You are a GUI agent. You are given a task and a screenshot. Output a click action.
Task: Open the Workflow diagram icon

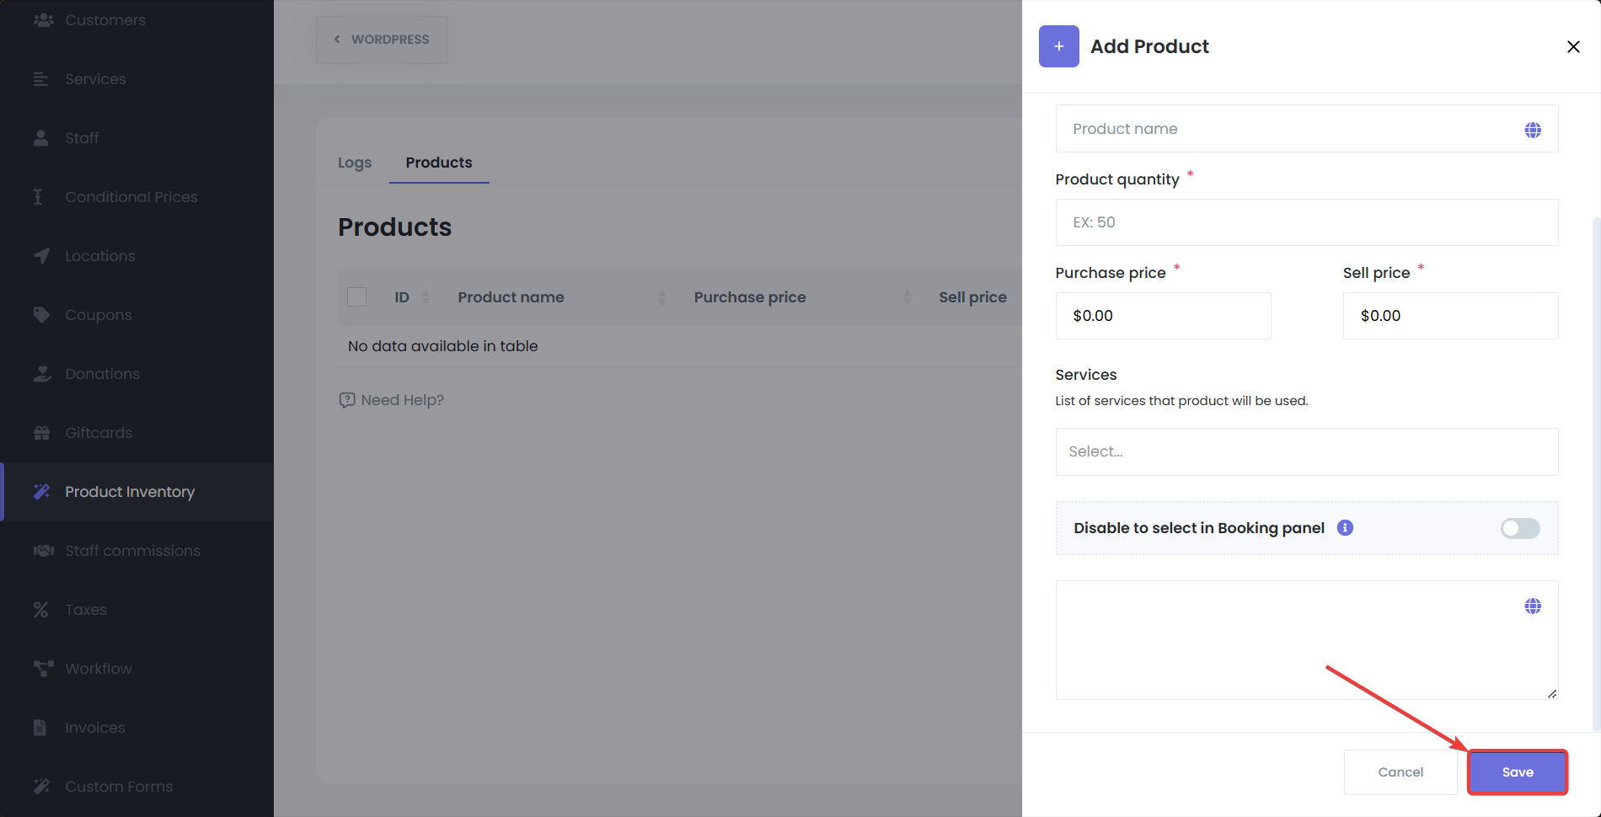(x=43, y=669)
